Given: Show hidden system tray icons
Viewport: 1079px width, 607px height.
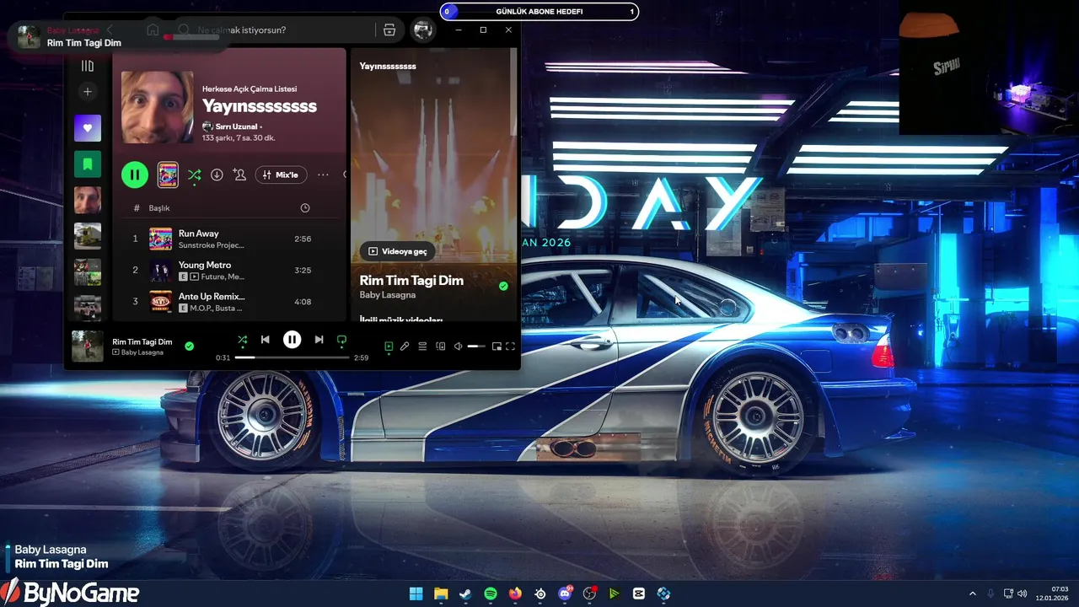Looking at the screenshot, I should click(972, 594).
